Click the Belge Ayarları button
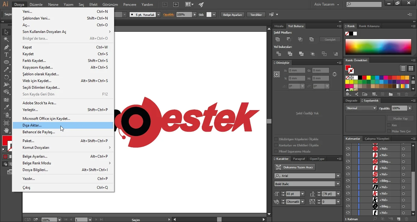This screenshot has height=222, width=417. (233, 15)
